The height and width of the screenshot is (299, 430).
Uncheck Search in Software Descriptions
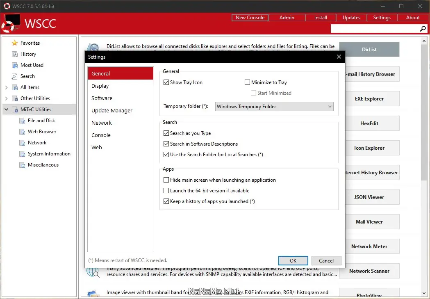[x=166, y=144]
